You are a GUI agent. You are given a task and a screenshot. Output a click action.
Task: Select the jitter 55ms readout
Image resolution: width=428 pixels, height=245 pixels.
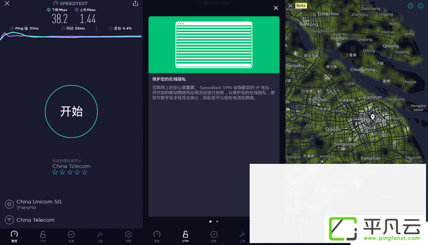[73, 28]
